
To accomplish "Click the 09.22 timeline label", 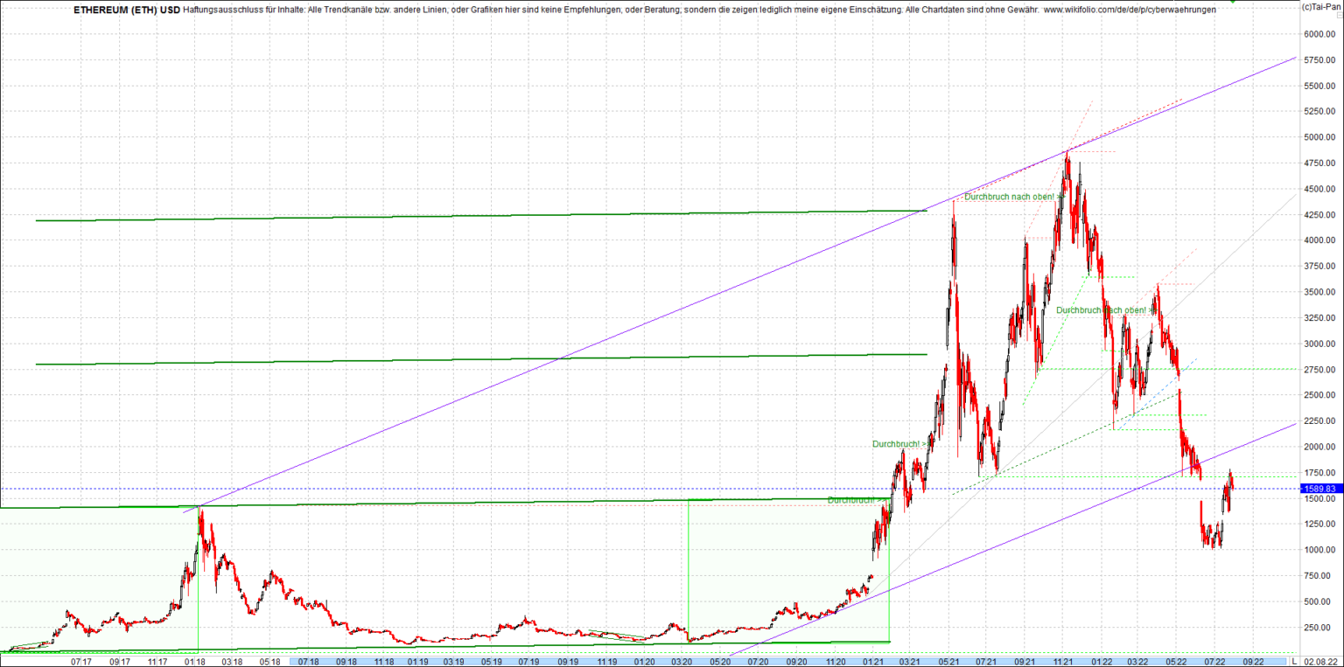I will click(x=1253, y=663).
